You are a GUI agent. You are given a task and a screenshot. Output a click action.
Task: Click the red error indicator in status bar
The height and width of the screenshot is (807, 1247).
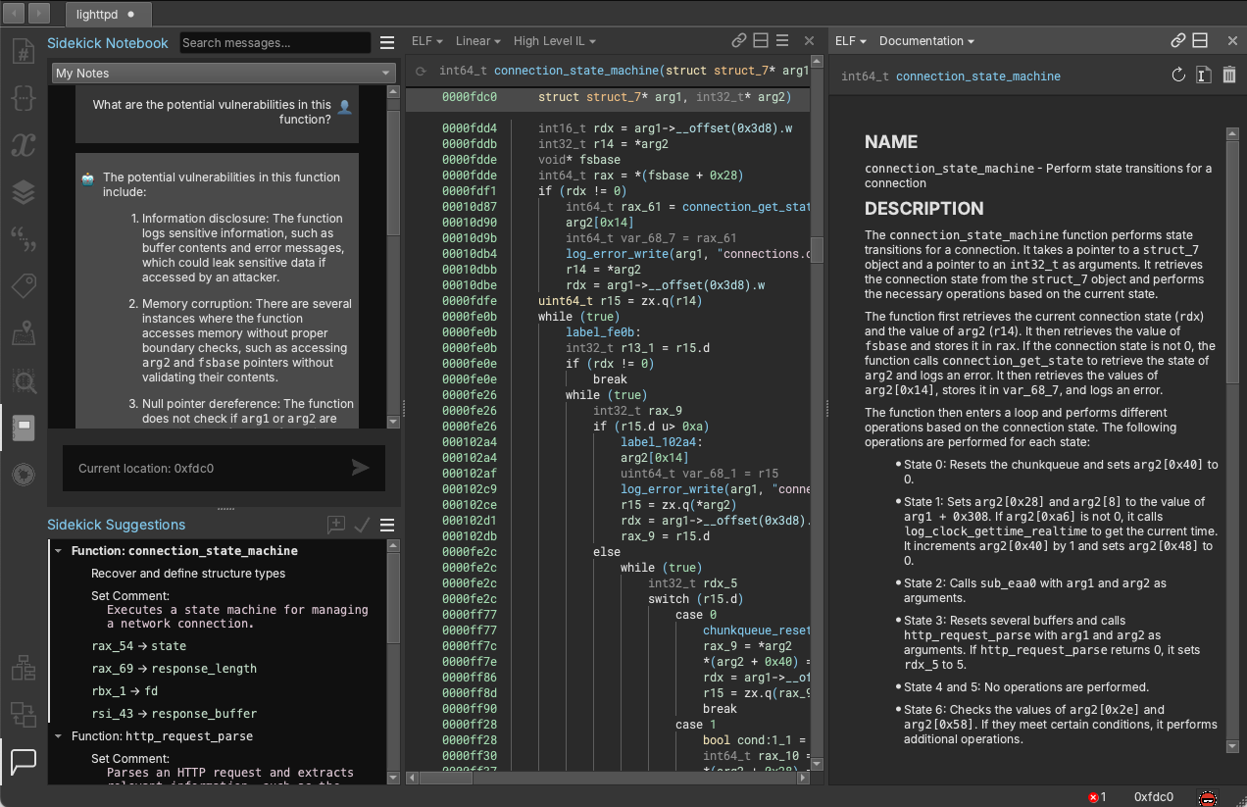point(1097,797)
